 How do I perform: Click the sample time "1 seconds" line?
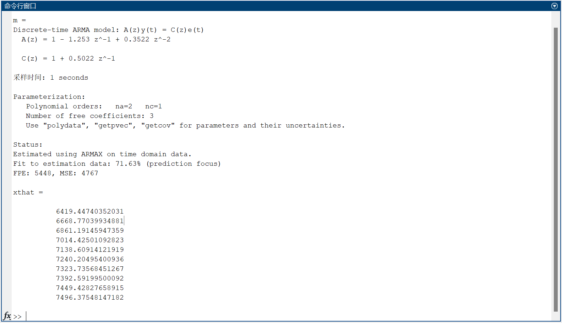click(51, 78)
